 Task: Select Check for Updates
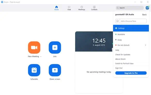coord(123,55)
